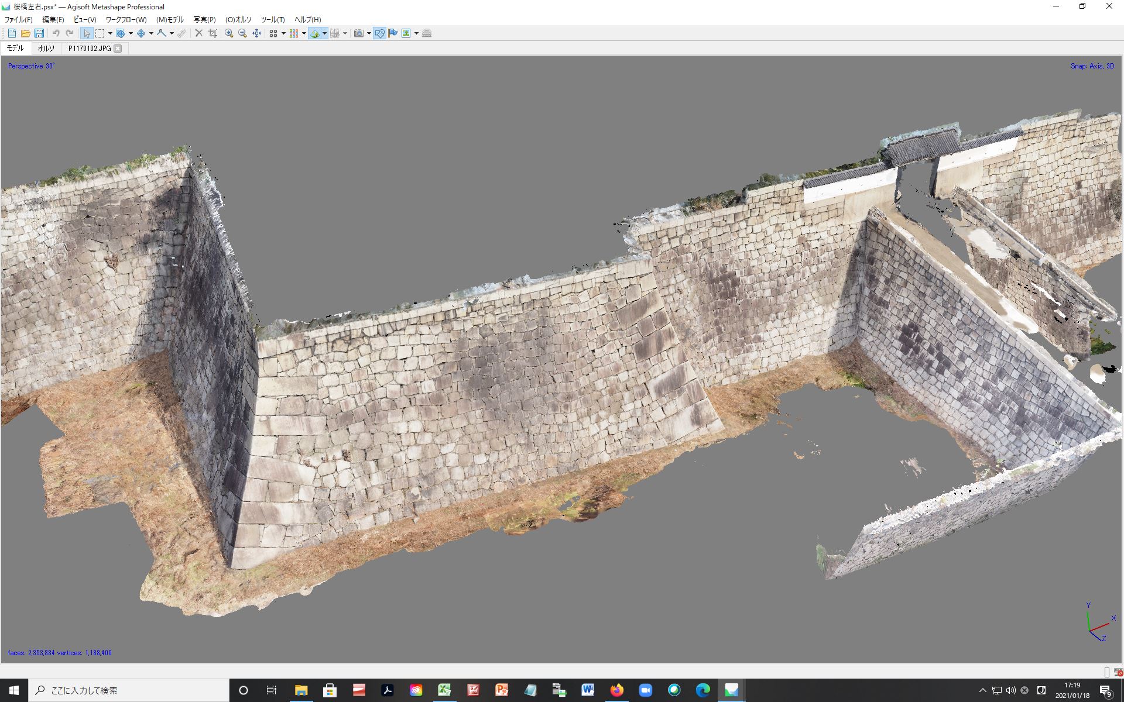The image size is (1124, 702).
Task: Select the Navigation arrow tool
Action: (x=87, y=33)
